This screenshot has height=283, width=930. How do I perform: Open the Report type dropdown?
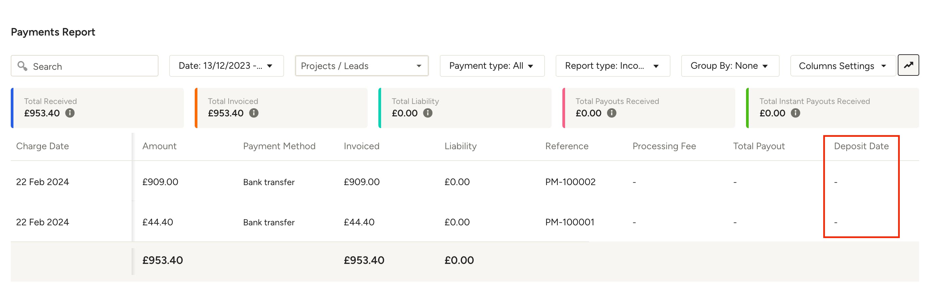coord(613,66)
